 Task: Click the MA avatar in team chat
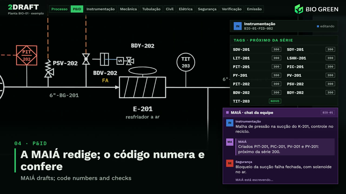pyautogui.click(x=229, y=142)
